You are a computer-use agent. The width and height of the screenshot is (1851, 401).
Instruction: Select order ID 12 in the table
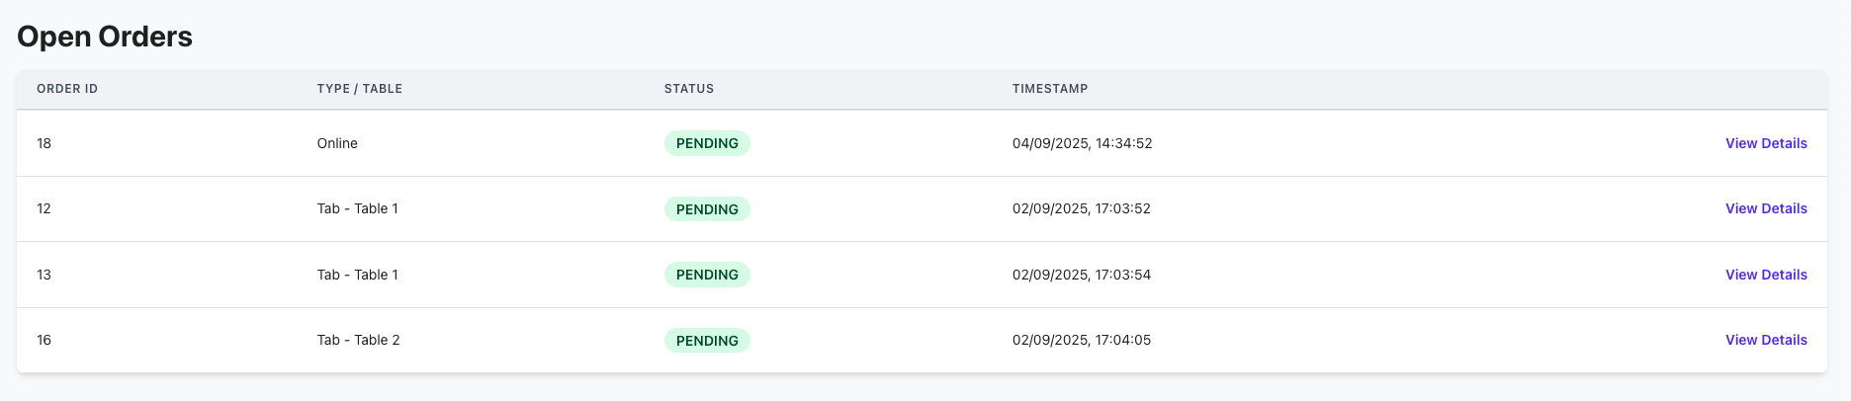pos(44,208)
